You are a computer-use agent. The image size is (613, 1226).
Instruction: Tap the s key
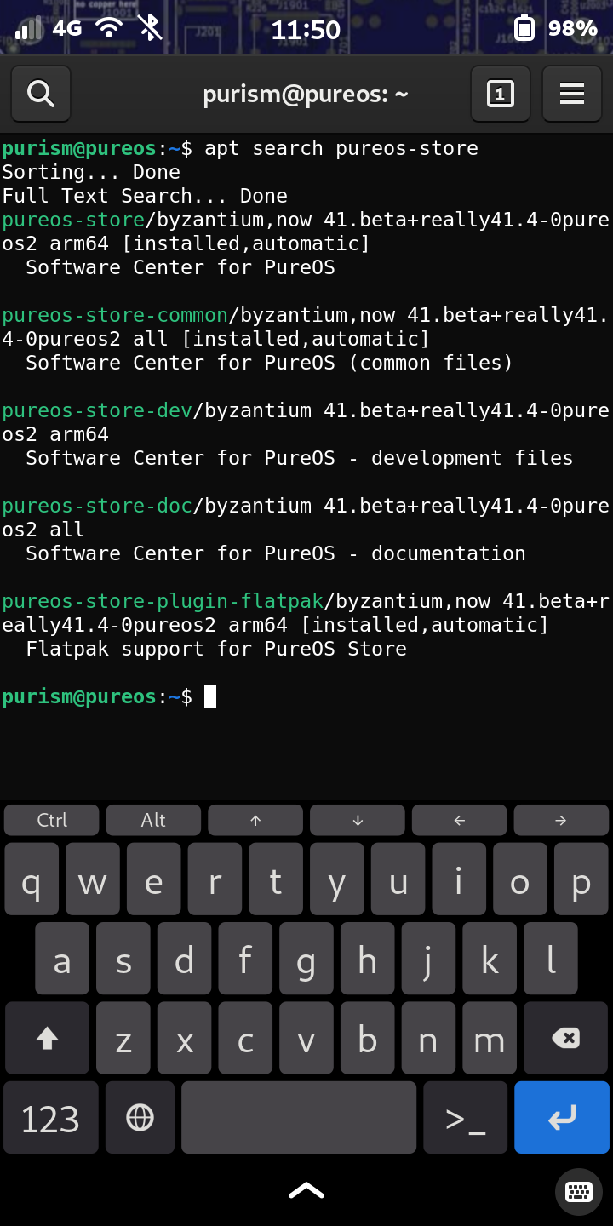[x=123, y=959]
